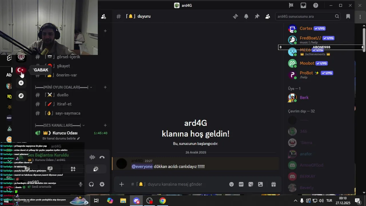Screen dimensions: 366x206
Task: Open Google Chrome from the taskbar
Action: pos(162,201)
